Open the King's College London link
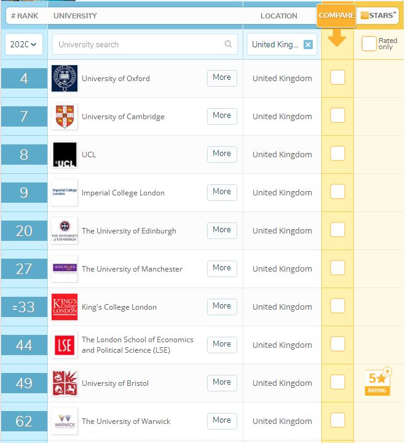 119,307
